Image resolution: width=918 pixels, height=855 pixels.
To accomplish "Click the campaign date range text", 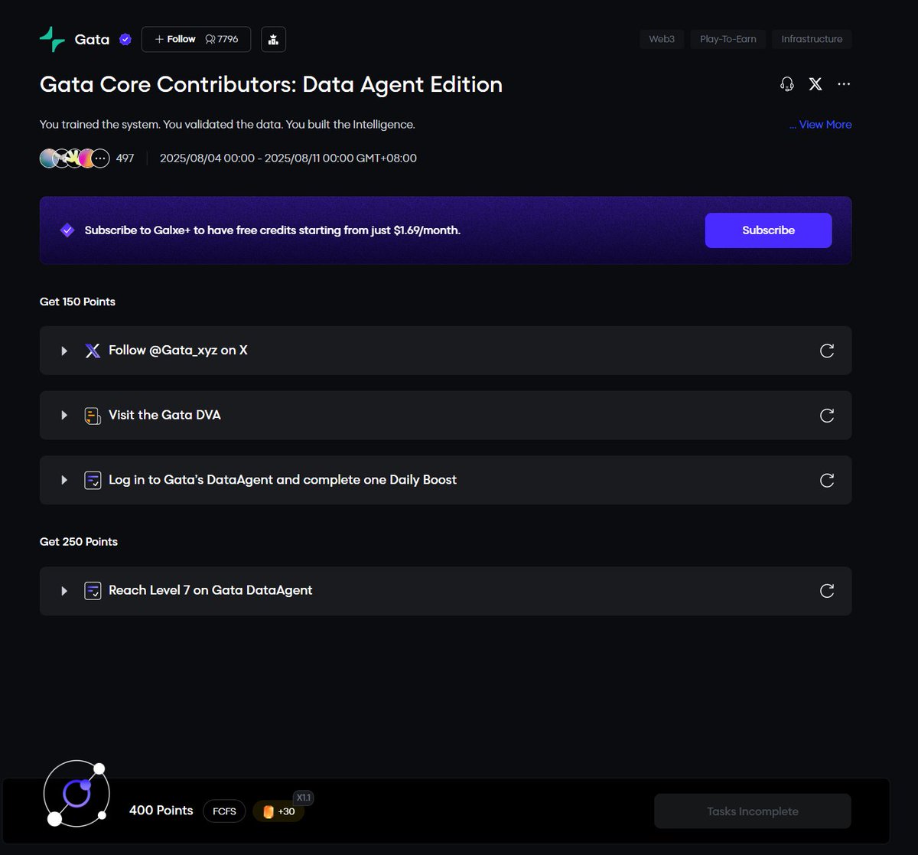I will coord(288,158).
